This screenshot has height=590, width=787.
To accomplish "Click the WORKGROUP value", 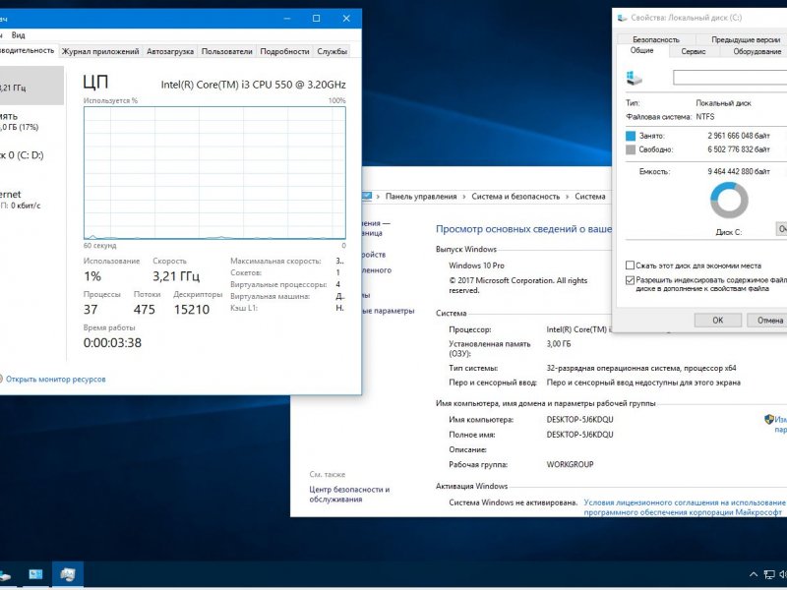I will click(x=570, y=464).
